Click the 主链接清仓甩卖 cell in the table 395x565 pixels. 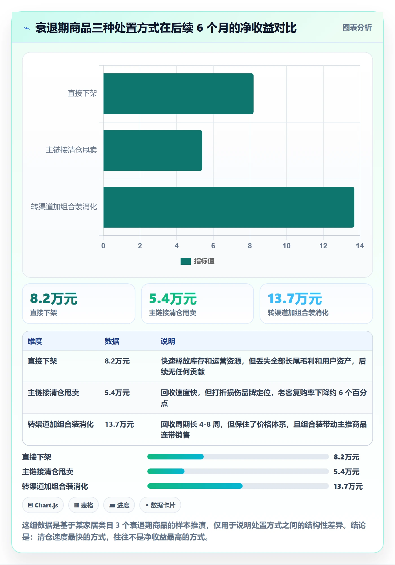pos(53,393)
